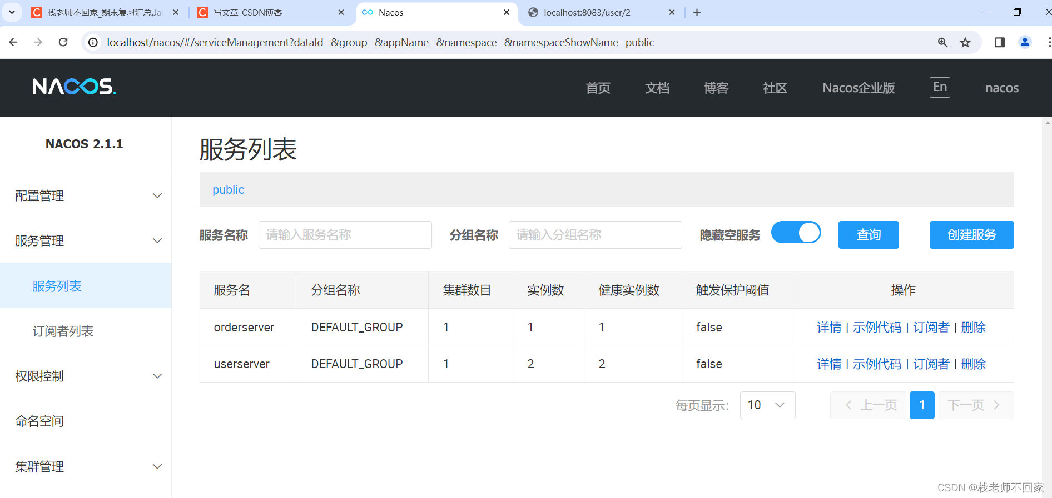The image size is (1052, 498).
Task: Click the 创建服务 button
Action: coord(972,235)
